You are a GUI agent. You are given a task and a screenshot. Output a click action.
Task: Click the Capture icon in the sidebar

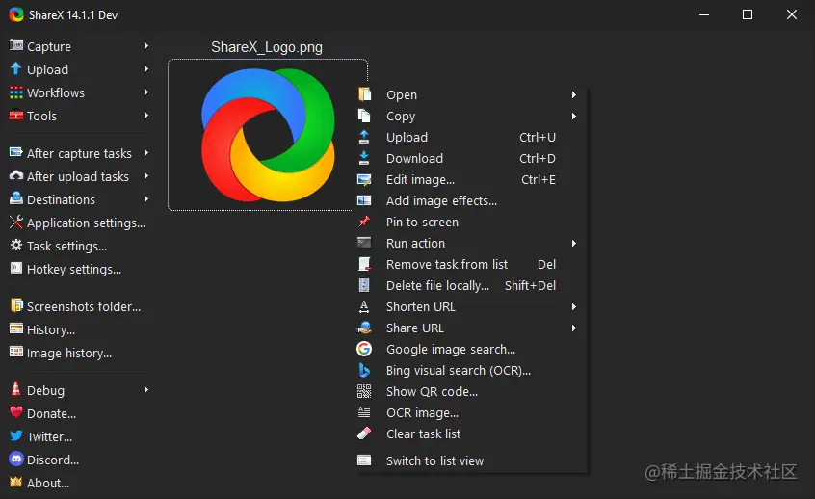(16, 45)
